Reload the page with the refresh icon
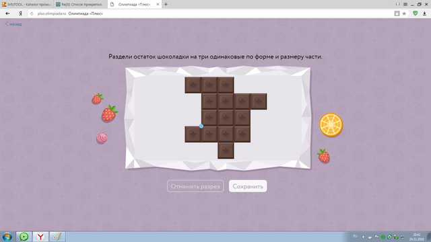This screenshot has width=431, height=242. [32, 13]
